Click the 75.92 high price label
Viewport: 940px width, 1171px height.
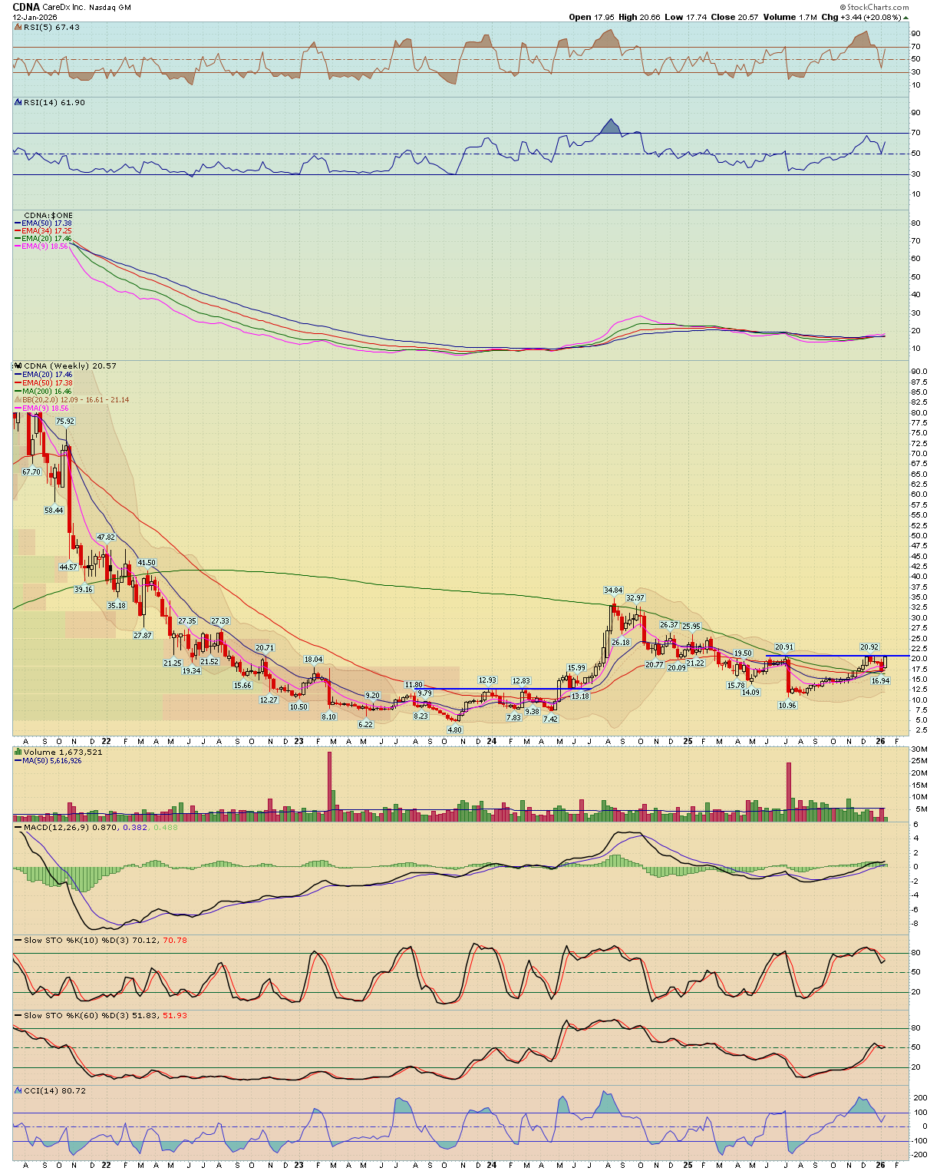[x=65, y=422]
